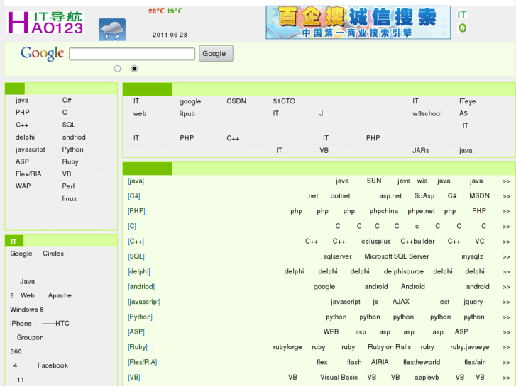The height and width of the screenshot is (386, 516).
Task: Open the CSDN site link
Action: 236,101
